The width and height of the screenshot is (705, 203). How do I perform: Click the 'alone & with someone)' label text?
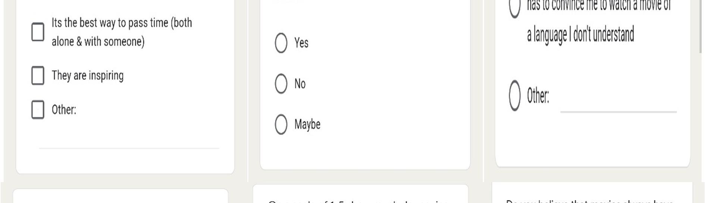point(98,41)
